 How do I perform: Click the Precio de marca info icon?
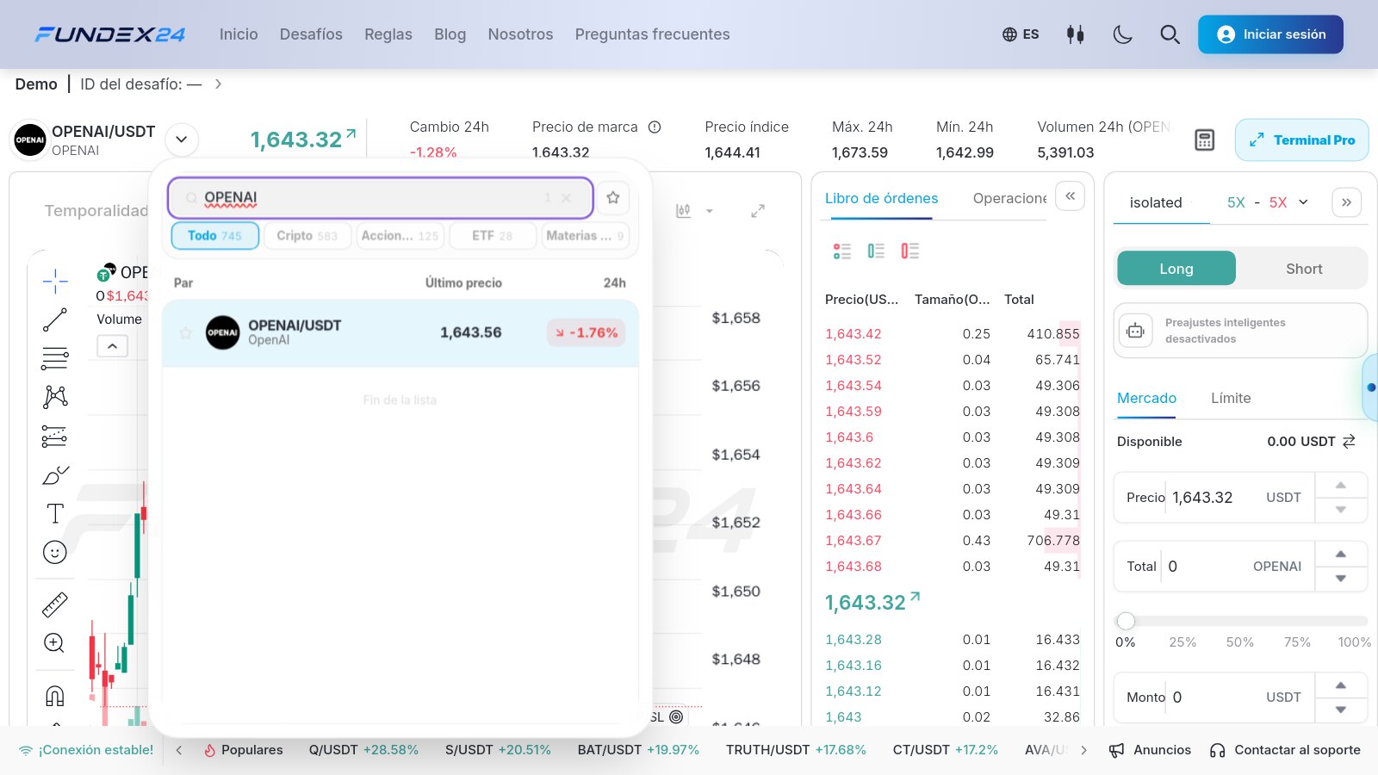[x=655, y=127]
